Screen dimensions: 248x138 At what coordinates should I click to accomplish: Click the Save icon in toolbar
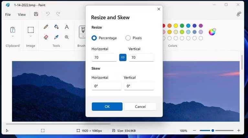36,14
